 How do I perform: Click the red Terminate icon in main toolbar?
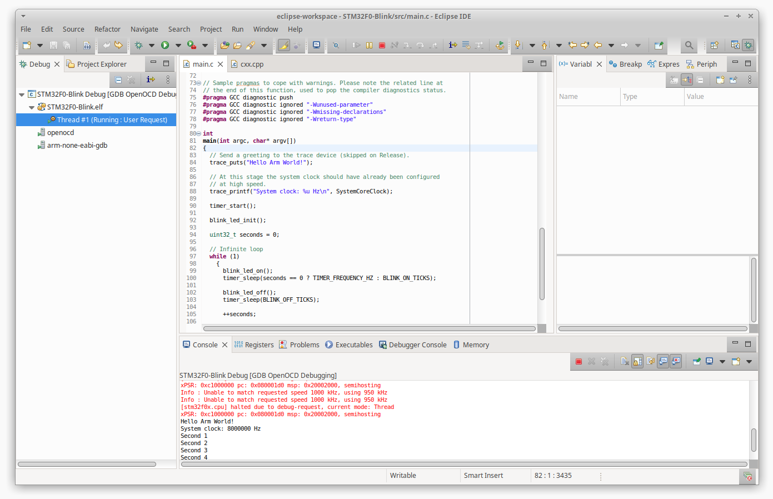click(x=382, y=45)
